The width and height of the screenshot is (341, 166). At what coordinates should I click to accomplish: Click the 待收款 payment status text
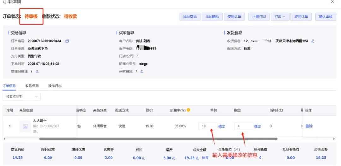pyautogui.click(x=70, y=16)
